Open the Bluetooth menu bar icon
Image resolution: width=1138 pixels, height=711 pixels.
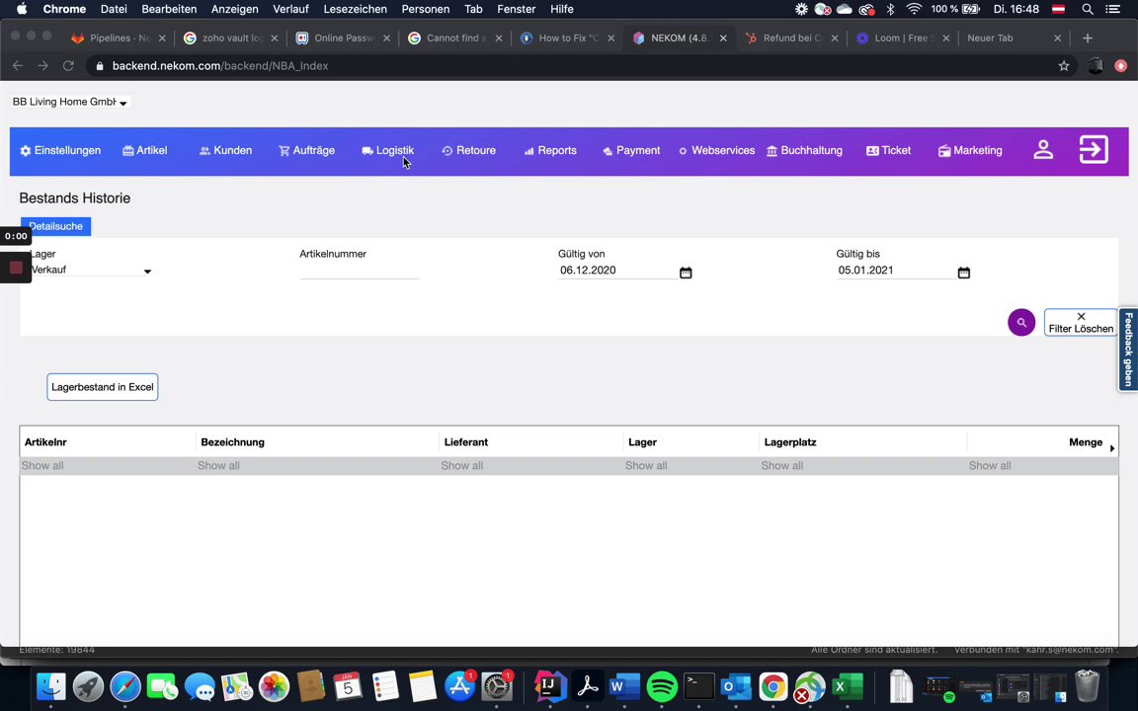(x=890, y=9)
